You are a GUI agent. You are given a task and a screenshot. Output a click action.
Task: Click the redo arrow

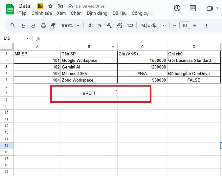pyautogui.click(x=33, y=25)
